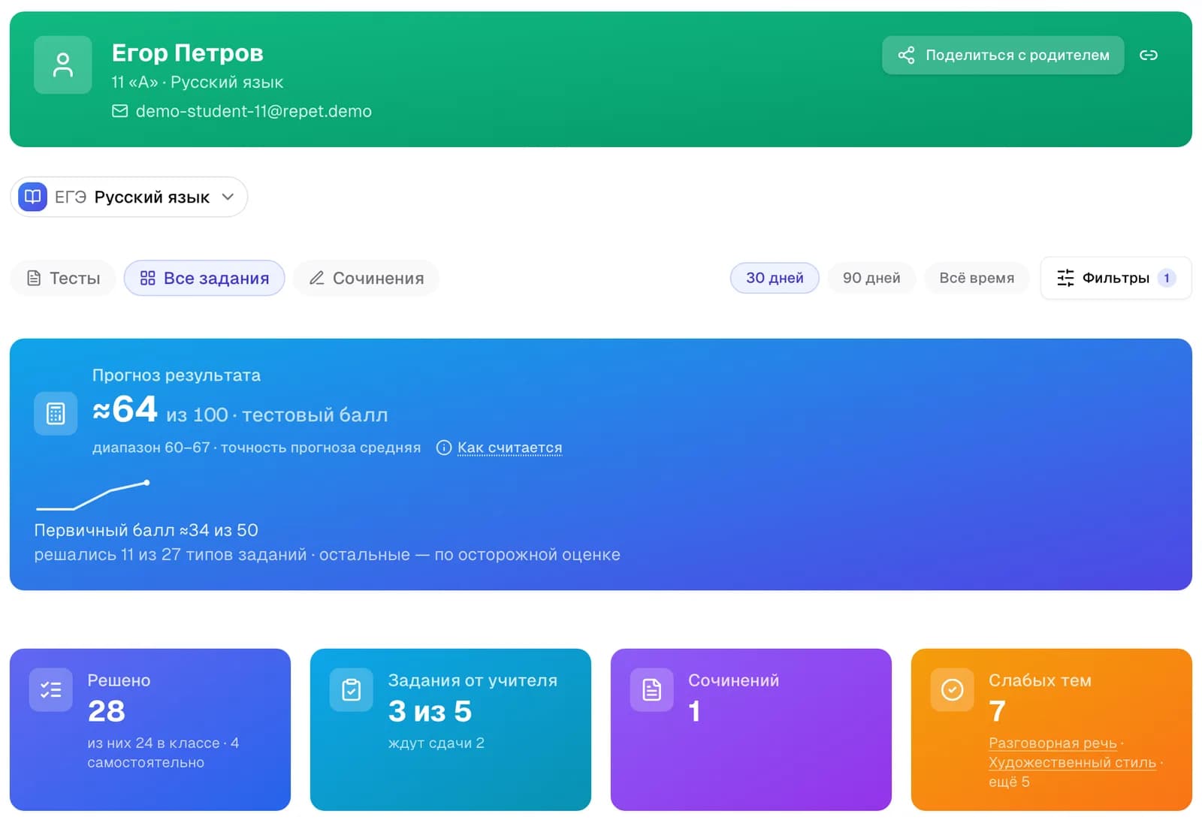Expand the subject selector chevron

tap(228, 197)
